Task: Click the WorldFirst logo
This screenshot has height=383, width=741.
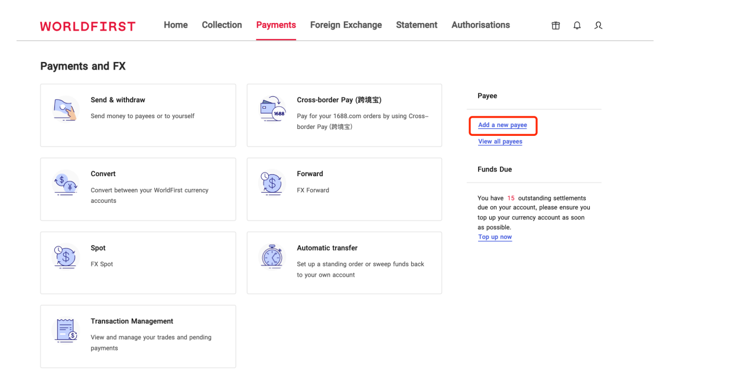Action: tap(87, 26)
